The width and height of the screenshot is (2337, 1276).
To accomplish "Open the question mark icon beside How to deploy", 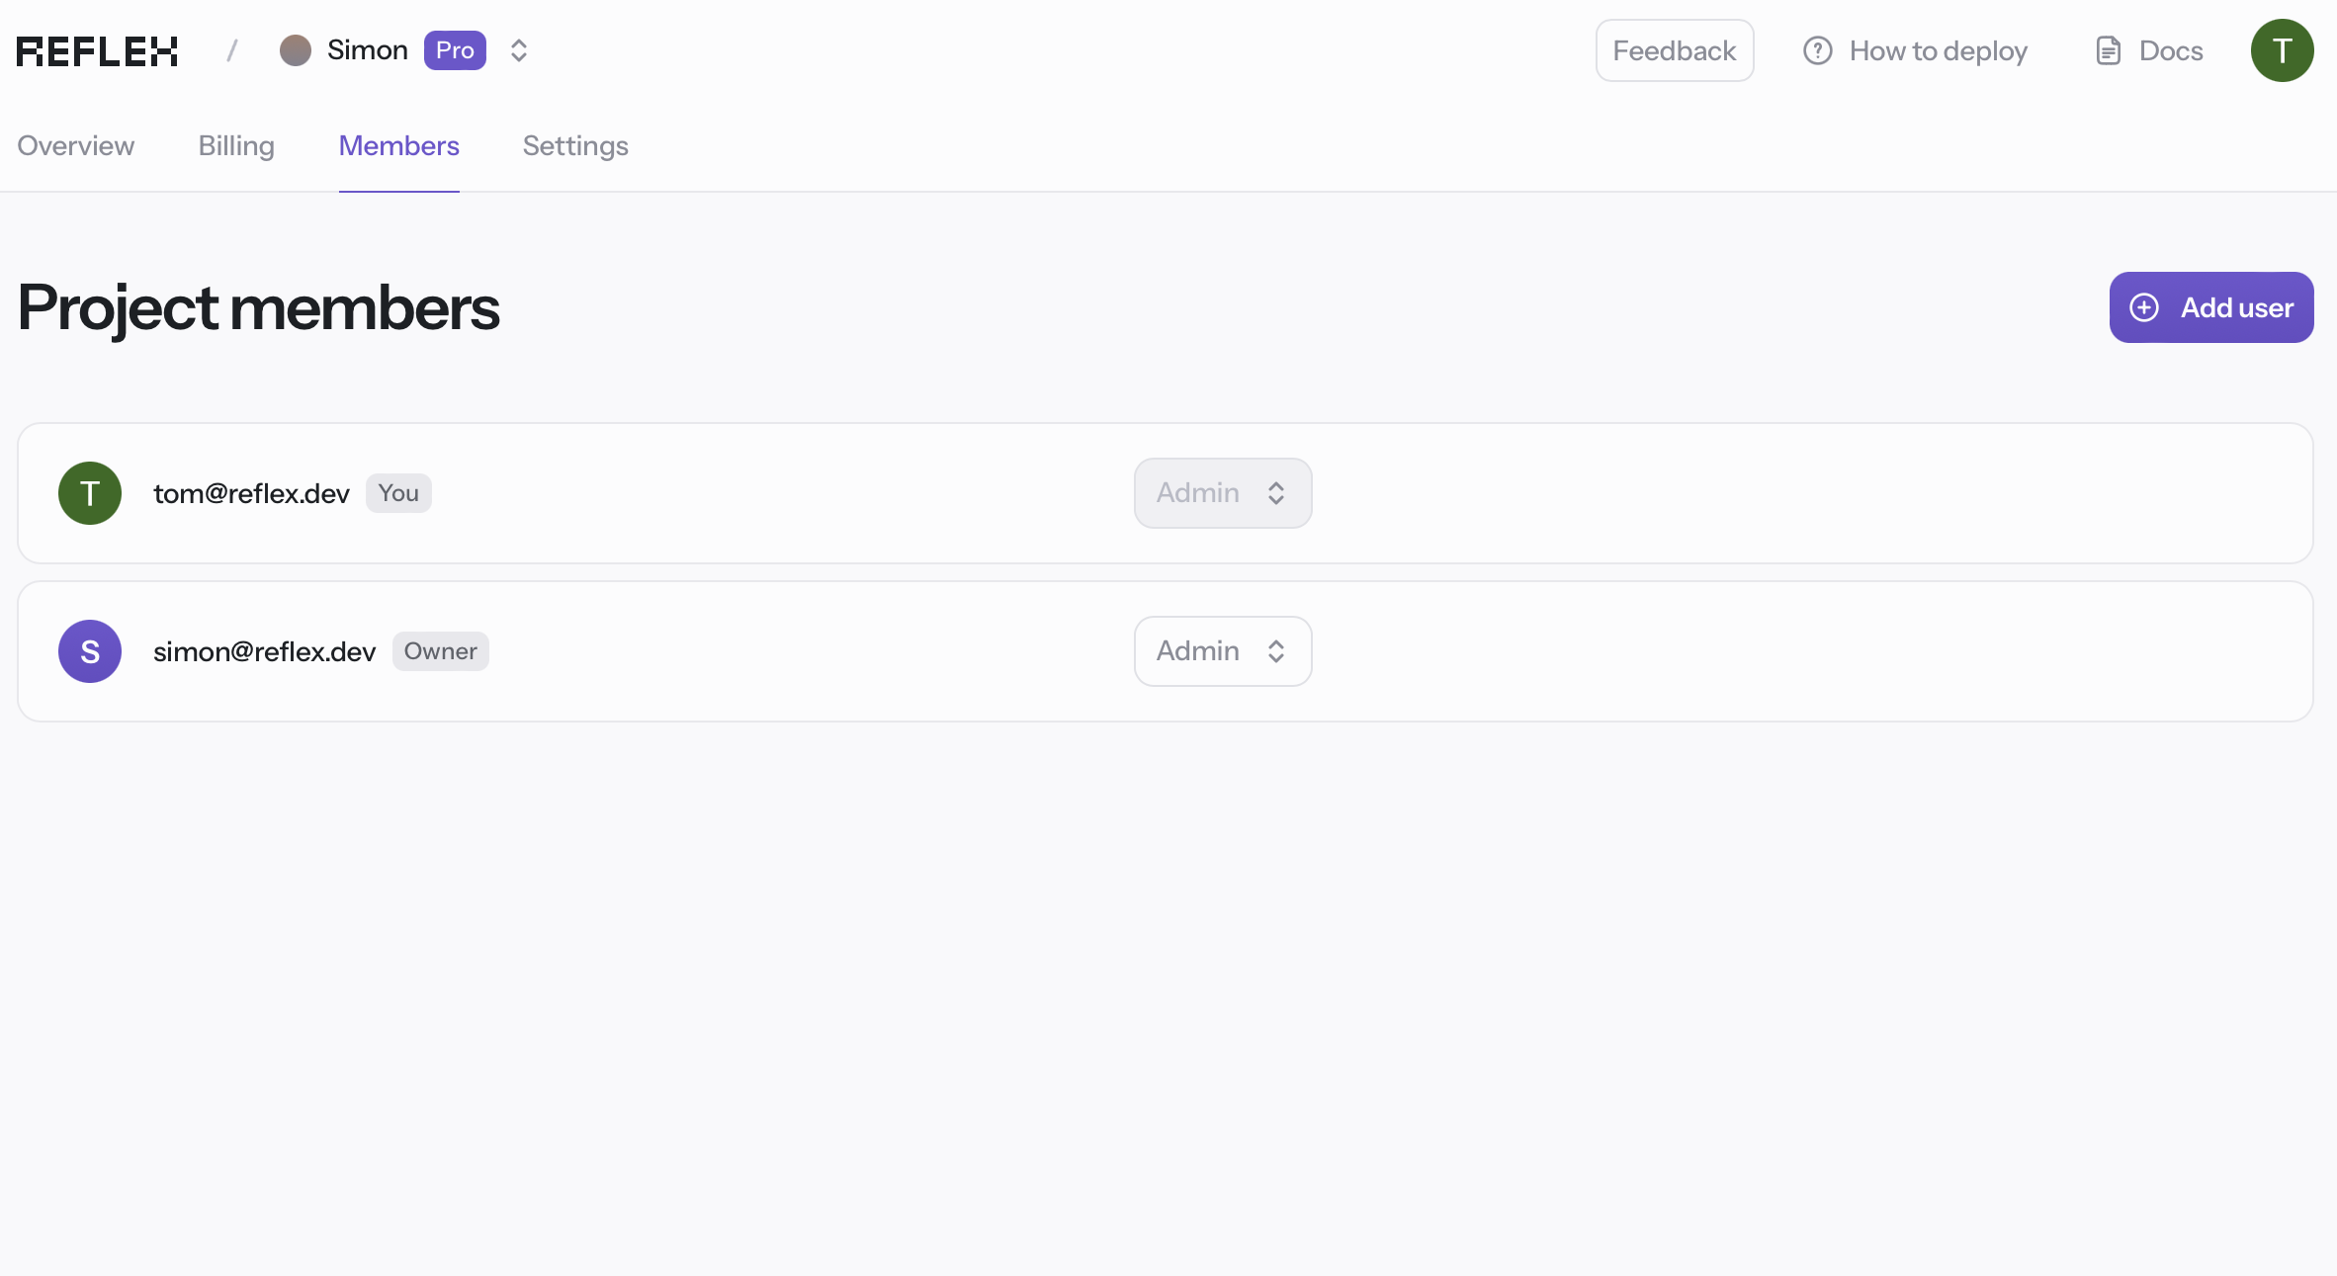I will [1817, 50].
